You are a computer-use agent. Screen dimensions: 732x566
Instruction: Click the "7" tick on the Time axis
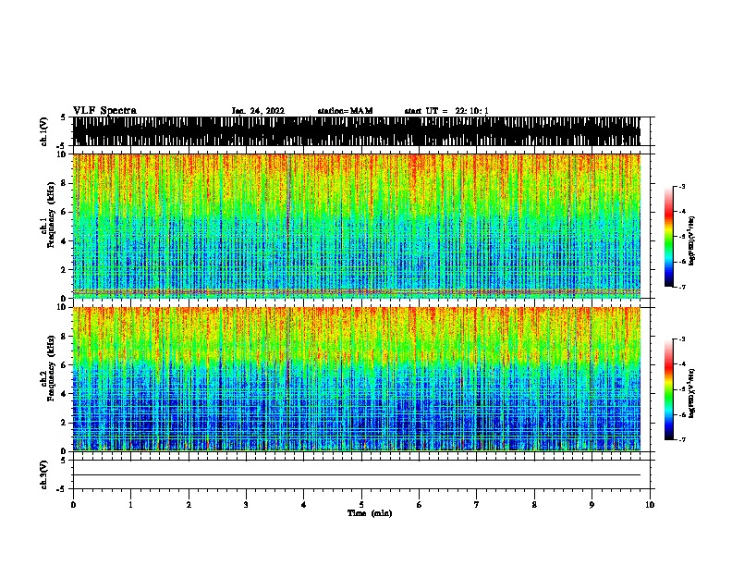pyautogui.click(x=477, y=505)
